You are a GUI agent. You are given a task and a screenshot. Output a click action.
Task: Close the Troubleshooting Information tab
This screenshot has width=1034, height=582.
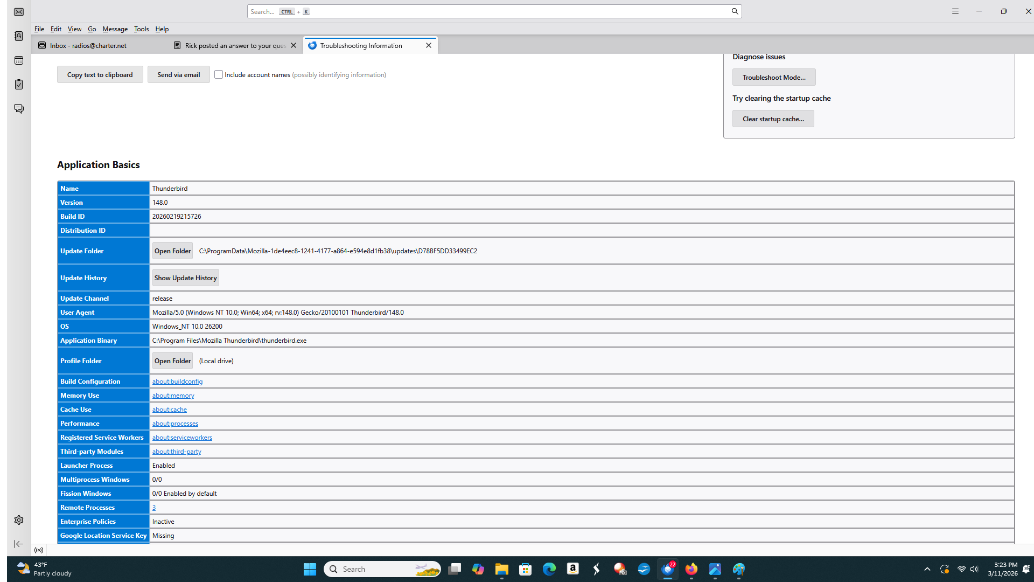pos(429,46)
